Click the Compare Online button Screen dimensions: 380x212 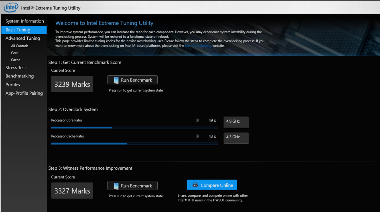(212, 185)
